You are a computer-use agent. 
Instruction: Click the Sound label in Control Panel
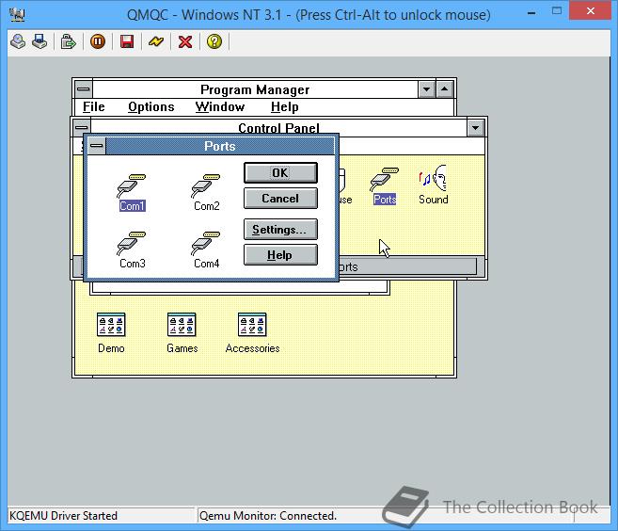[x=433, y=200]
